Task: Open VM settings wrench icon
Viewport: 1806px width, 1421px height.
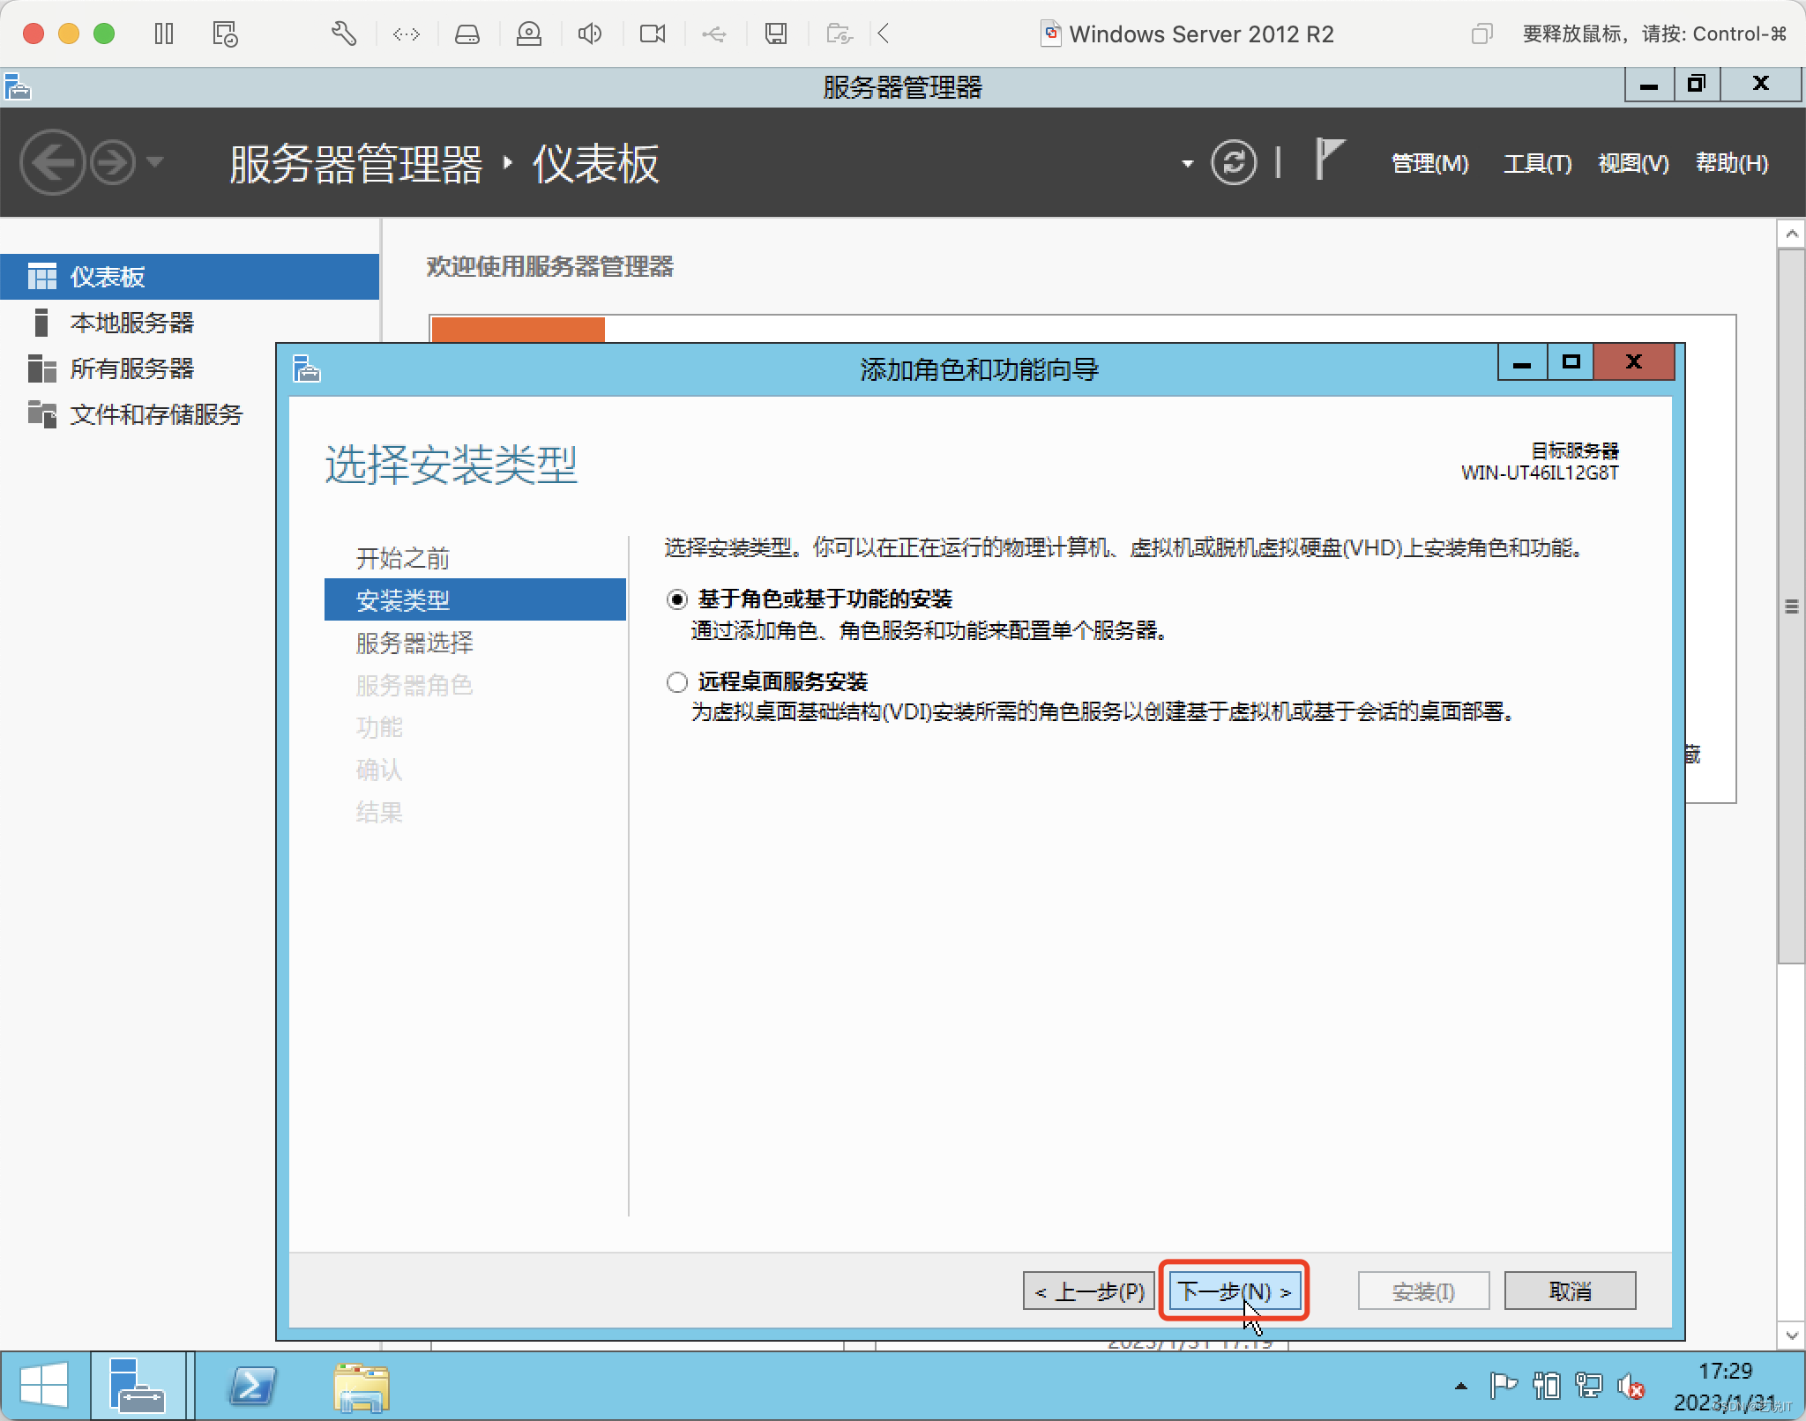Action: pos(344,34)
